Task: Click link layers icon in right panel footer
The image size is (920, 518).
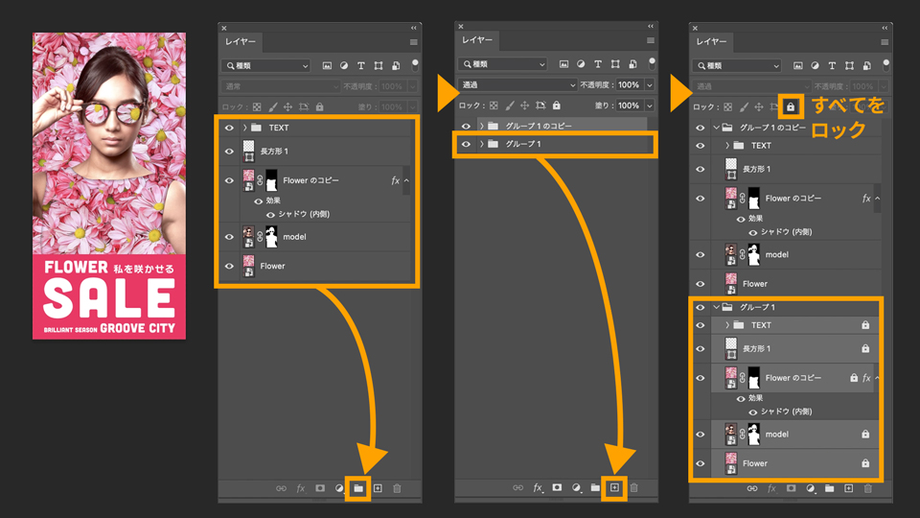Action: (x=751, y=488)
